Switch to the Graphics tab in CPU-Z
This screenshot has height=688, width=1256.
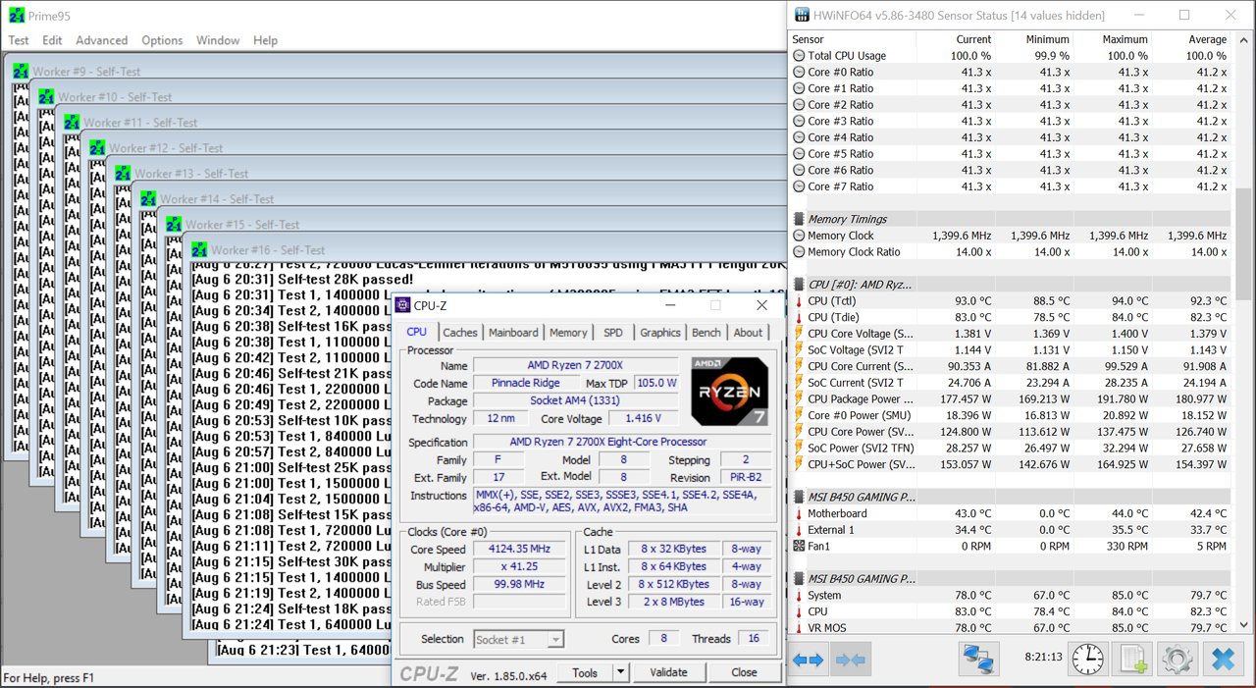(x=659, y=333)
